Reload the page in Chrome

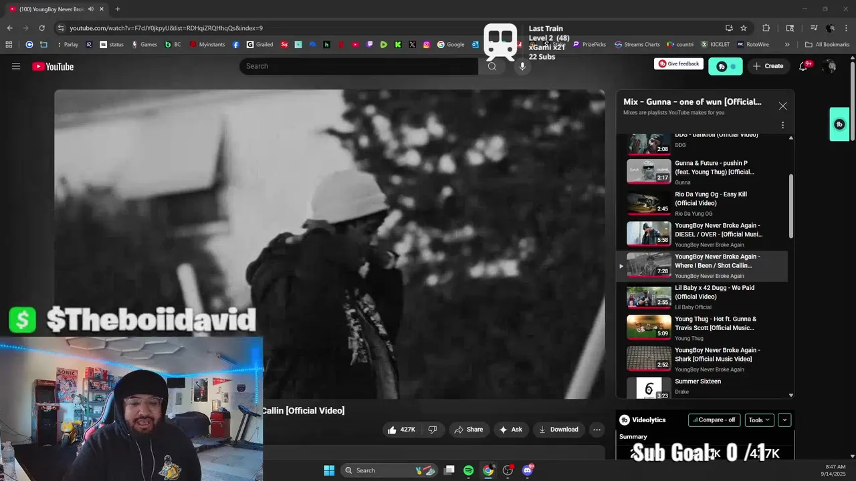(x=41, y=28)
